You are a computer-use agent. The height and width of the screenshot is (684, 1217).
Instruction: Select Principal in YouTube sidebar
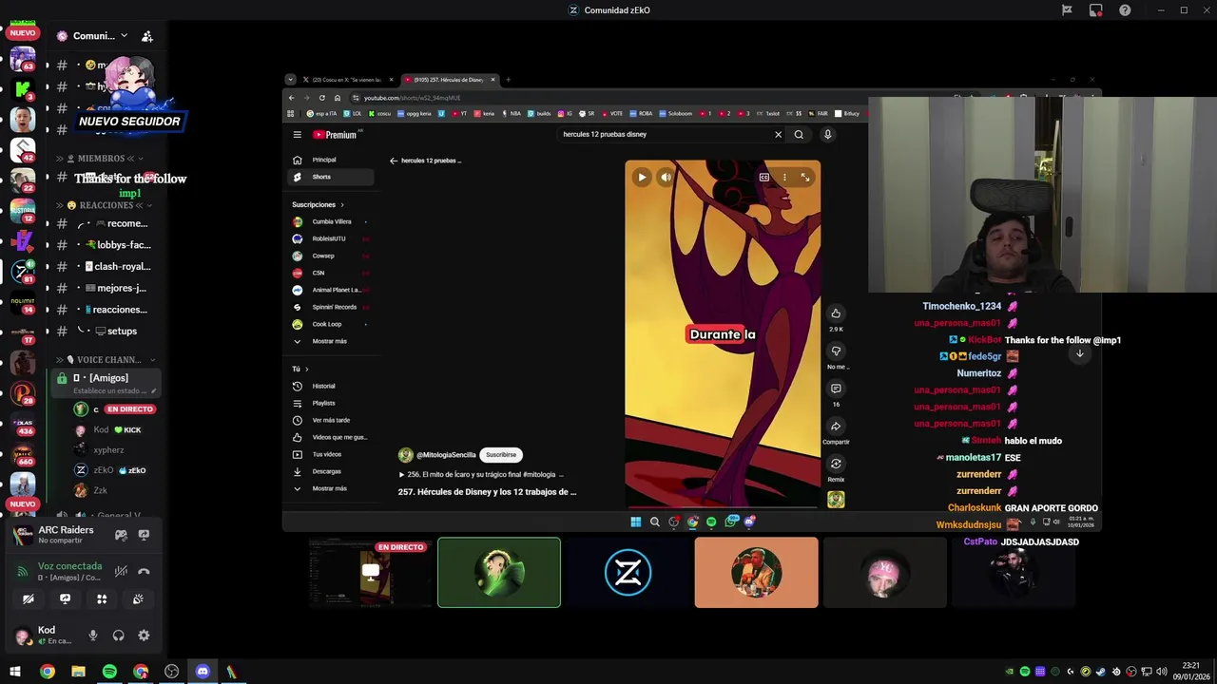[x=331, y=160]
